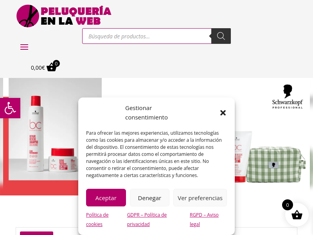Open GDPR – Política de privacidad link
The image size is (313, 235).
point(147,219)
